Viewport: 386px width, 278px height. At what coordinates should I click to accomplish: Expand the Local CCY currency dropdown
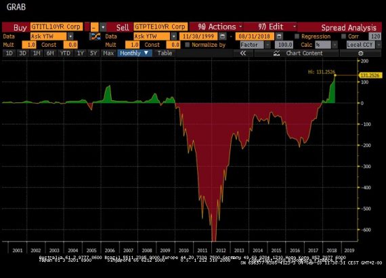(379, 45)
